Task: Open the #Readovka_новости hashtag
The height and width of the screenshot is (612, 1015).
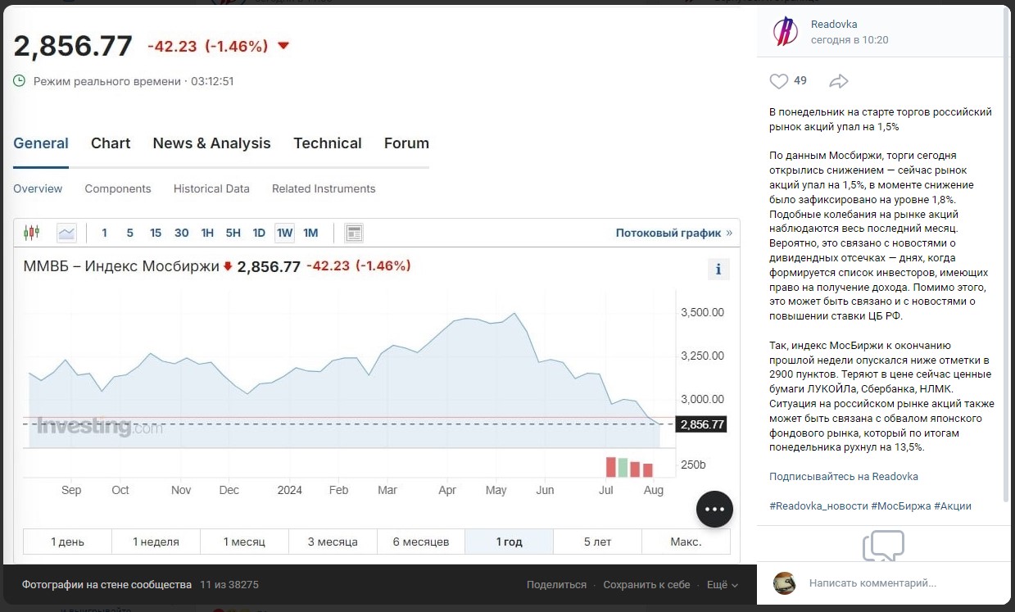Action: click(818, 505)
